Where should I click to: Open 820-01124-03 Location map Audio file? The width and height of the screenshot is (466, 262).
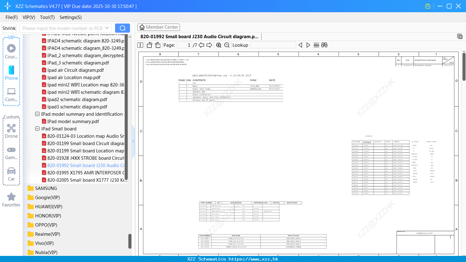83,136
